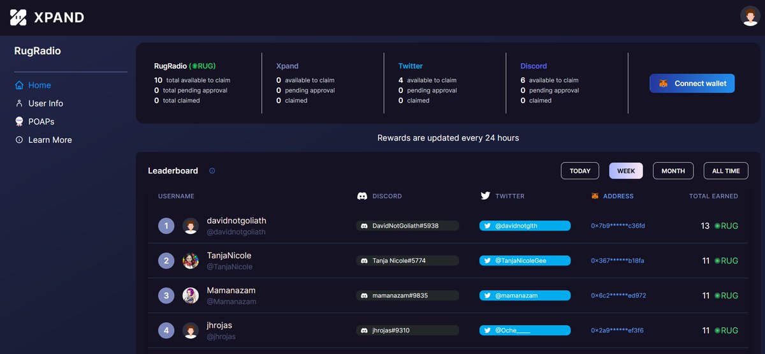The image size is (765, 354).
Task: Click the Home house icon in sidebar
Action: (x=19, y=85)
